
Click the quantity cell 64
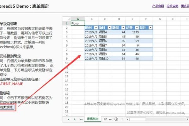click(119, 45)
